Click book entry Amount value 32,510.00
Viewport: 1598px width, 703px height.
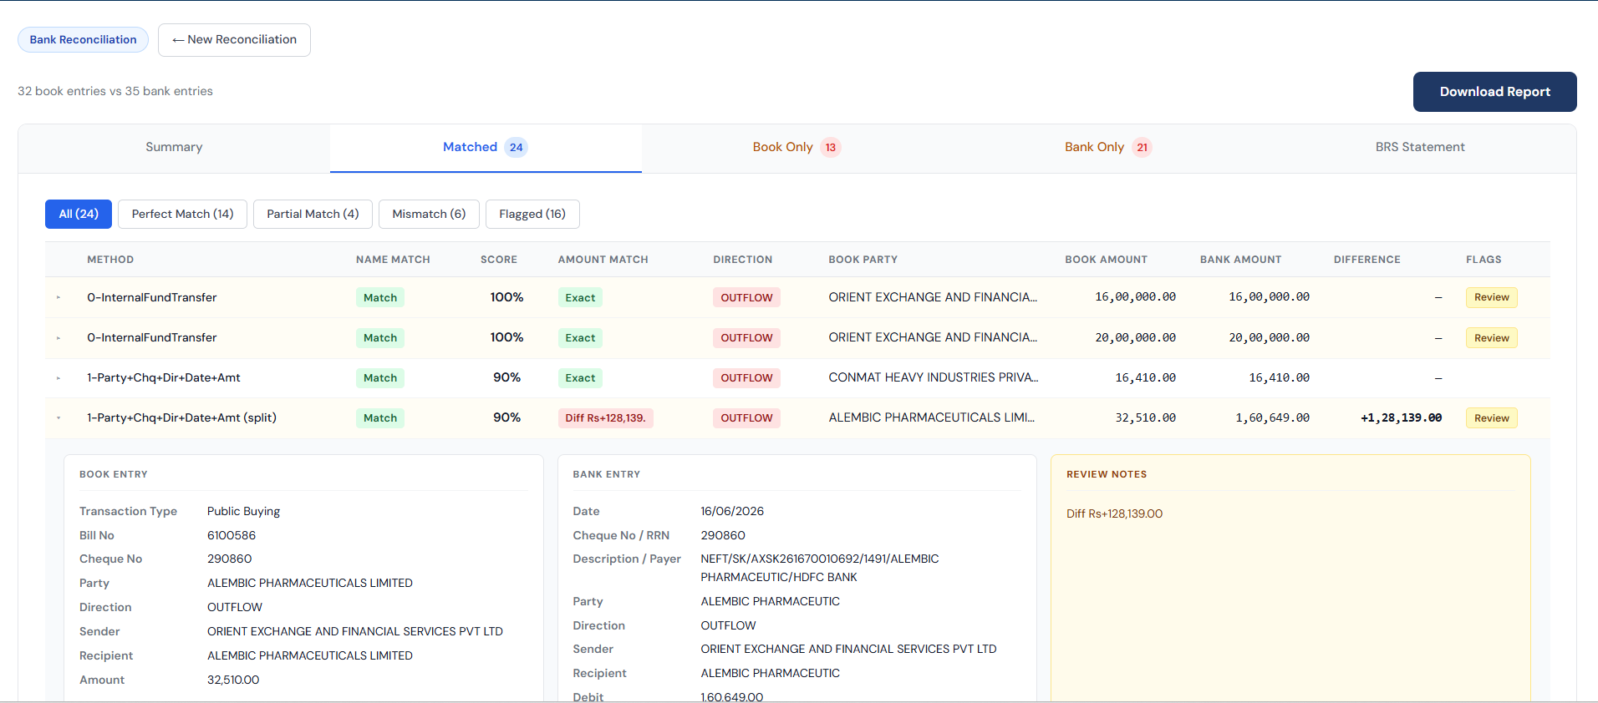coord(233,680)
